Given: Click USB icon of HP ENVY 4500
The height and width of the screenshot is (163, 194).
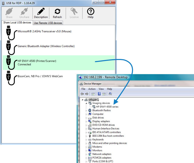Looking at the screenshot, I should [11, 63].
